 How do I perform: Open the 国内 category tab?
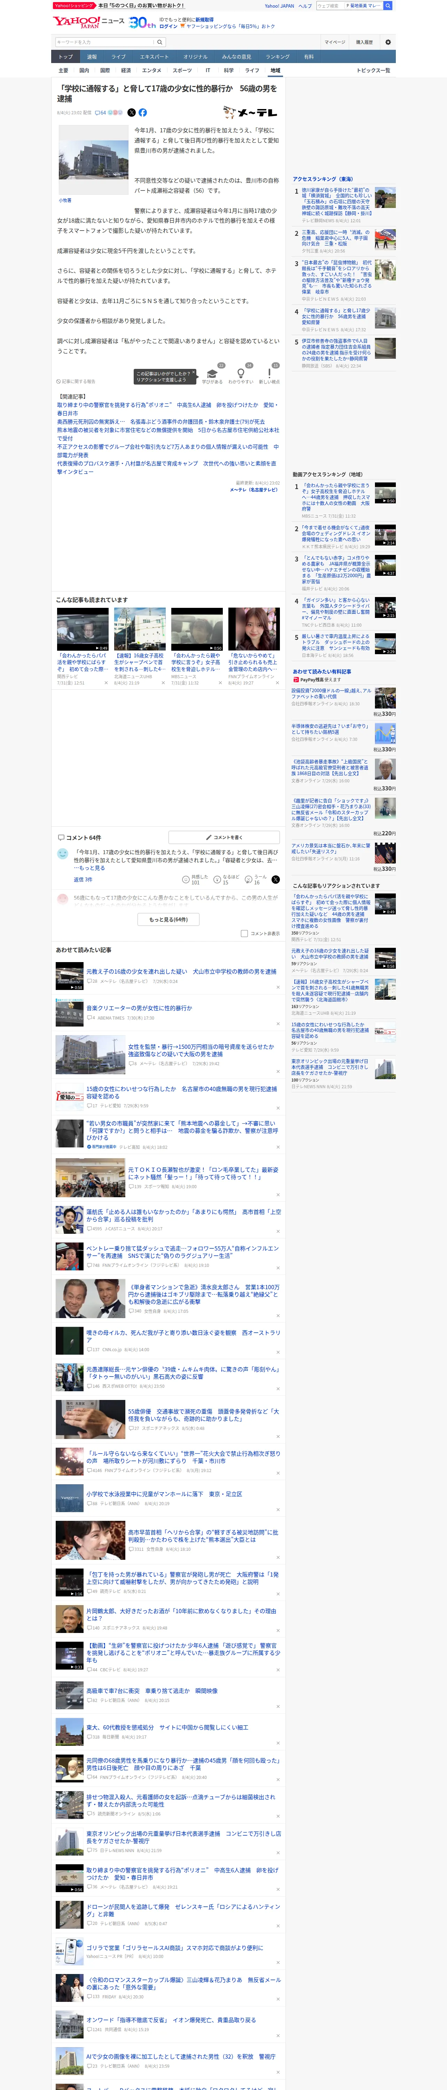84,71
